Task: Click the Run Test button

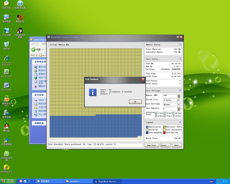Action: pos(152,145)
